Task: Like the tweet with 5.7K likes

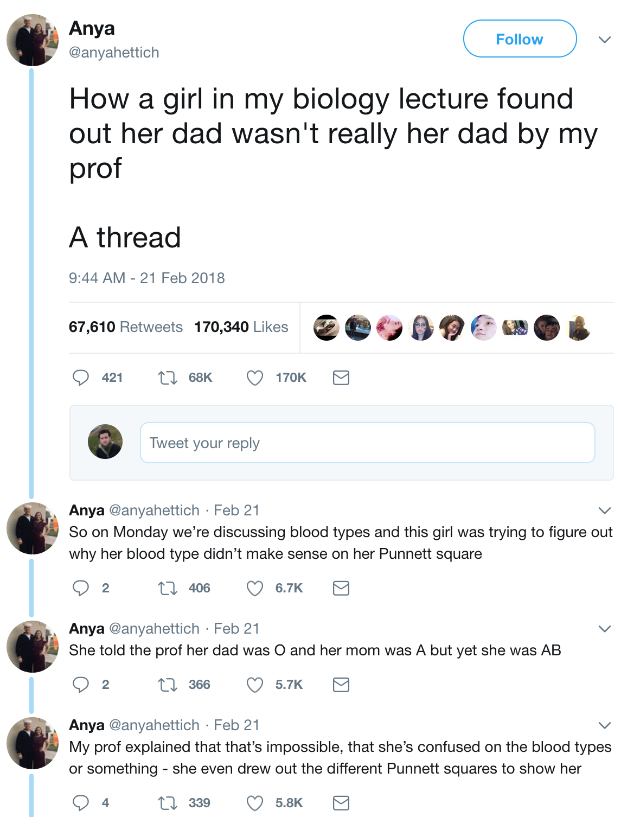Action: tap(255, 685)
